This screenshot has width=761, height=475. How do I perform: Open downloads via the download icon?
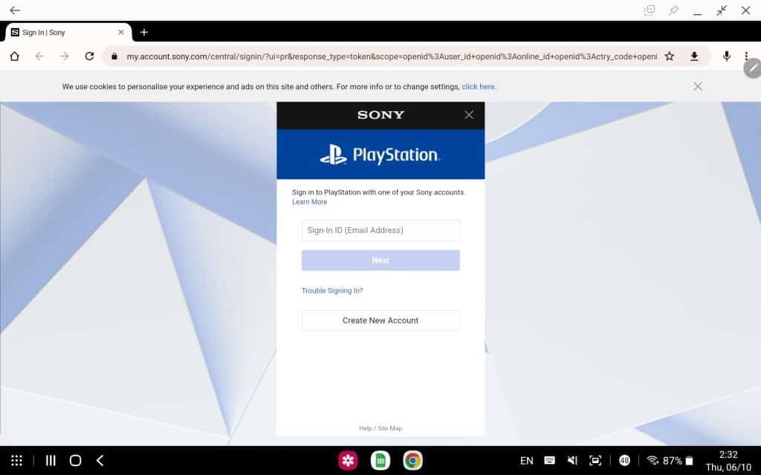click(x=695, y=56)
